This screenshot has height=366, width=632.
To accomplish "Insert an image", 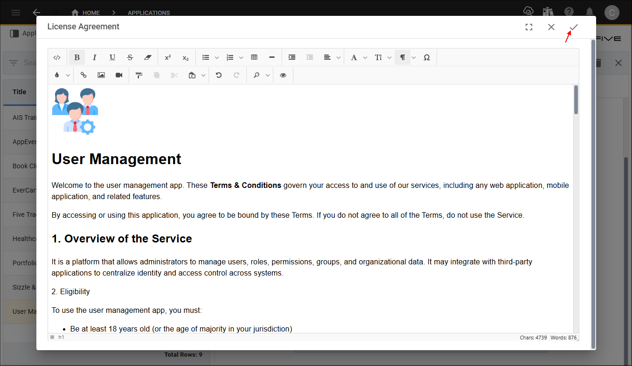I will [101, 75].
